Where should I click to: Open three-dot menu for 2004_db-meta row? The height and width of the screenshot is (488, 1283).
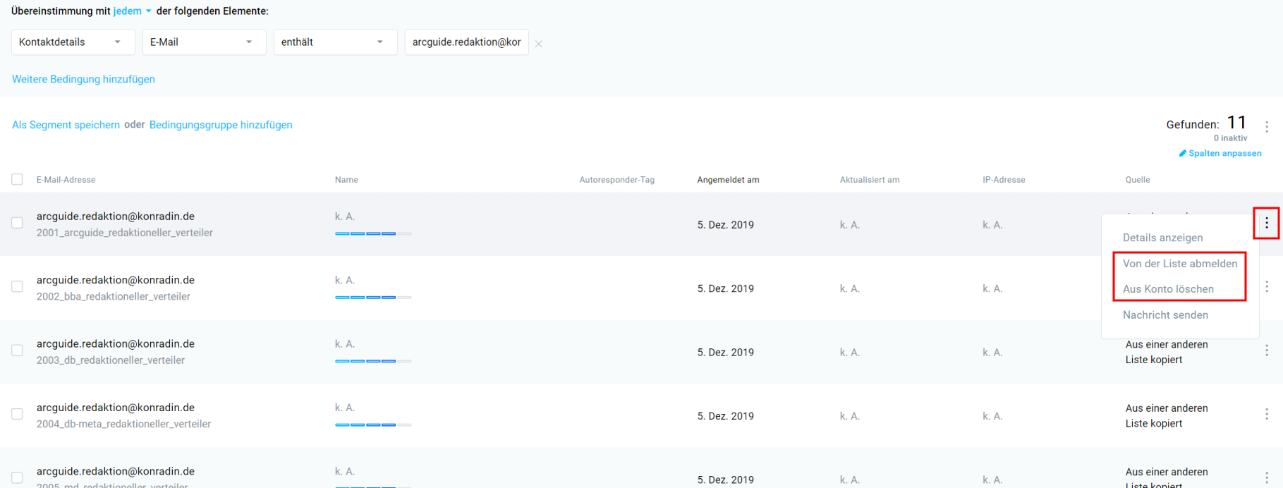click(x=1266, y=415)
